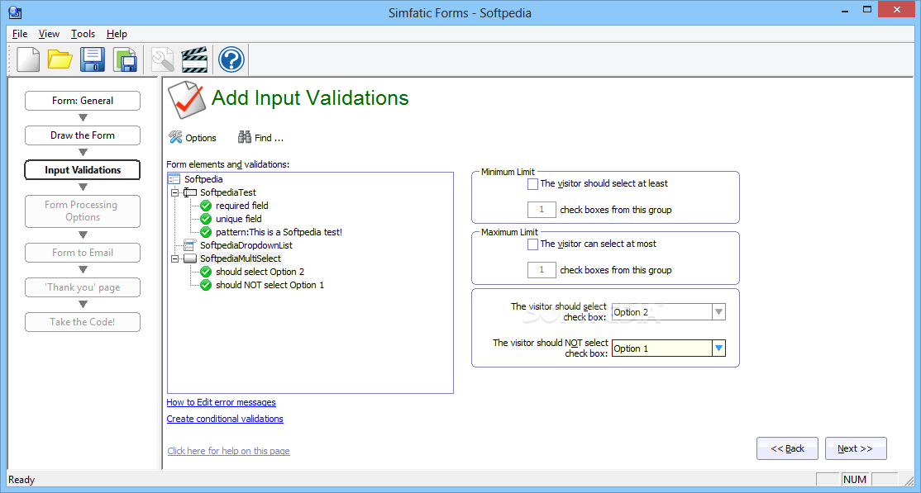This screenshot has height=493, width=921.
Task: Click the Ready status bar text
Action: click(x=21, y=480)
